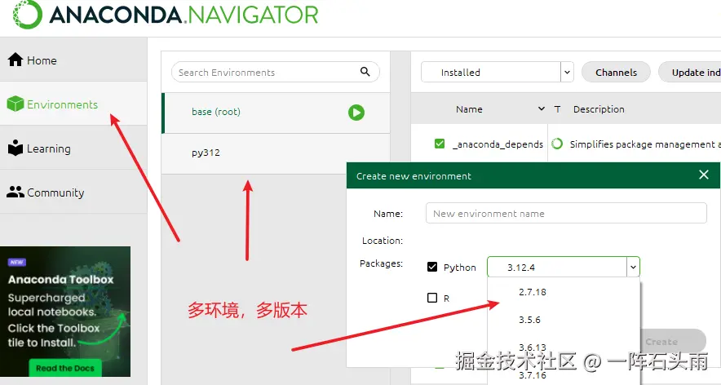The height and width of the screenshot is (385, 721).
Task: Click the green play button for base (root)
Action: click(x=356, y=113)
